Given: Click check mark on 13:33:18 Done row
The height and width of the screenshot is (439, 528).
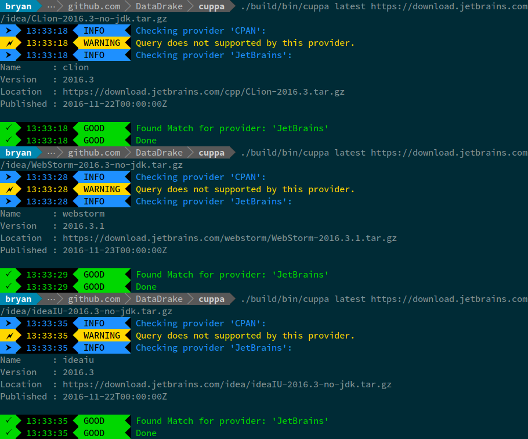Looking at the screenshot, I should (9, 140).
